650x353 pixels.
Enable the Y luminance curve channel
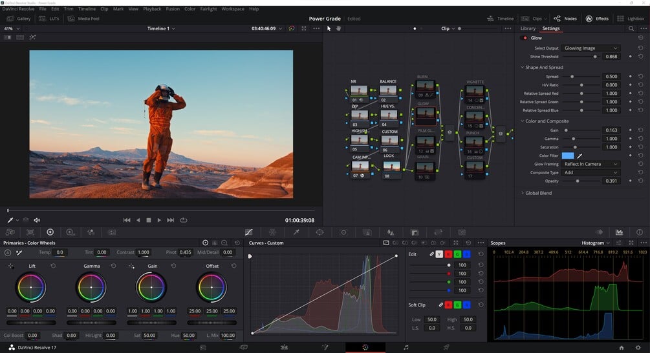click(440, 254)
